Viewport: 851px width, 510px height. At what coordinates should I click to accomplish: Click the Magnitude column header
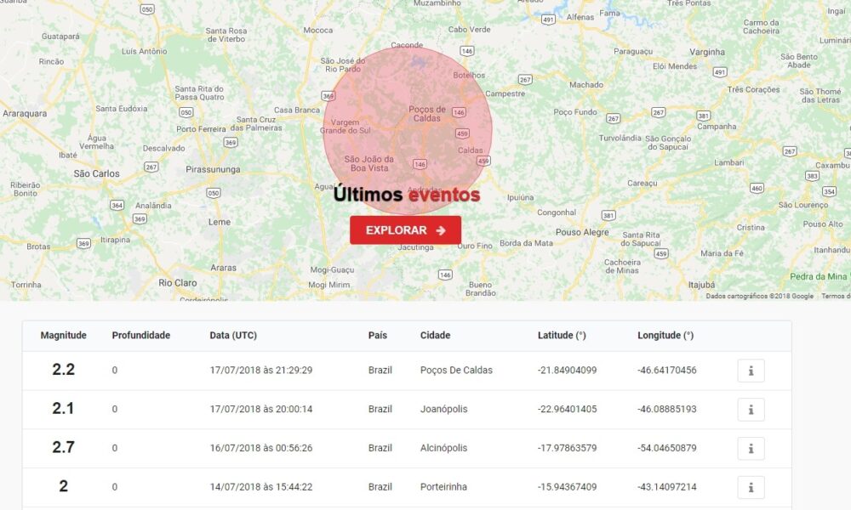click(x=64, y=336)
